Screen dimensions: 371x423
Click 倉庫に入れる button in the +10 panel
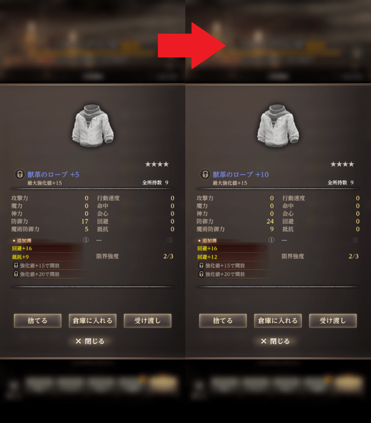pyautogui.click(x=278, y=321)
